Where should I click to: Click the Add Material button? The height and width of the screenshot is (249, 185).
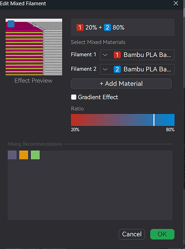pos(121,84)
